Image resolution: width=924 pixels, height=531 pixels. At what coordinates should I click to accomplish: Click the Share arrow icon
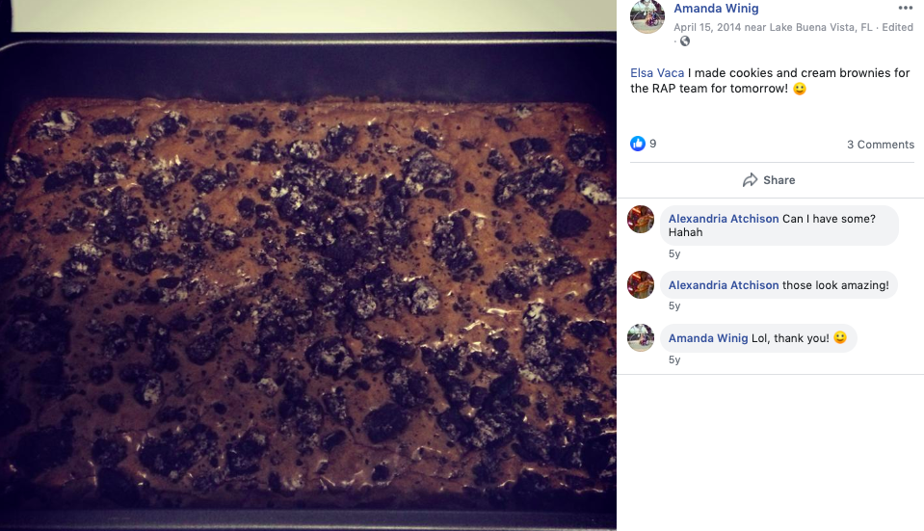750,180
